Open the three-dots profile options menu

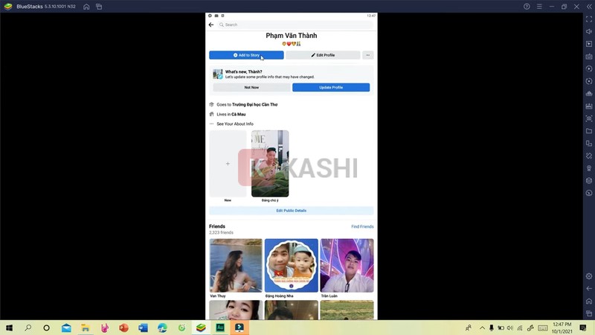click(368, 55)
